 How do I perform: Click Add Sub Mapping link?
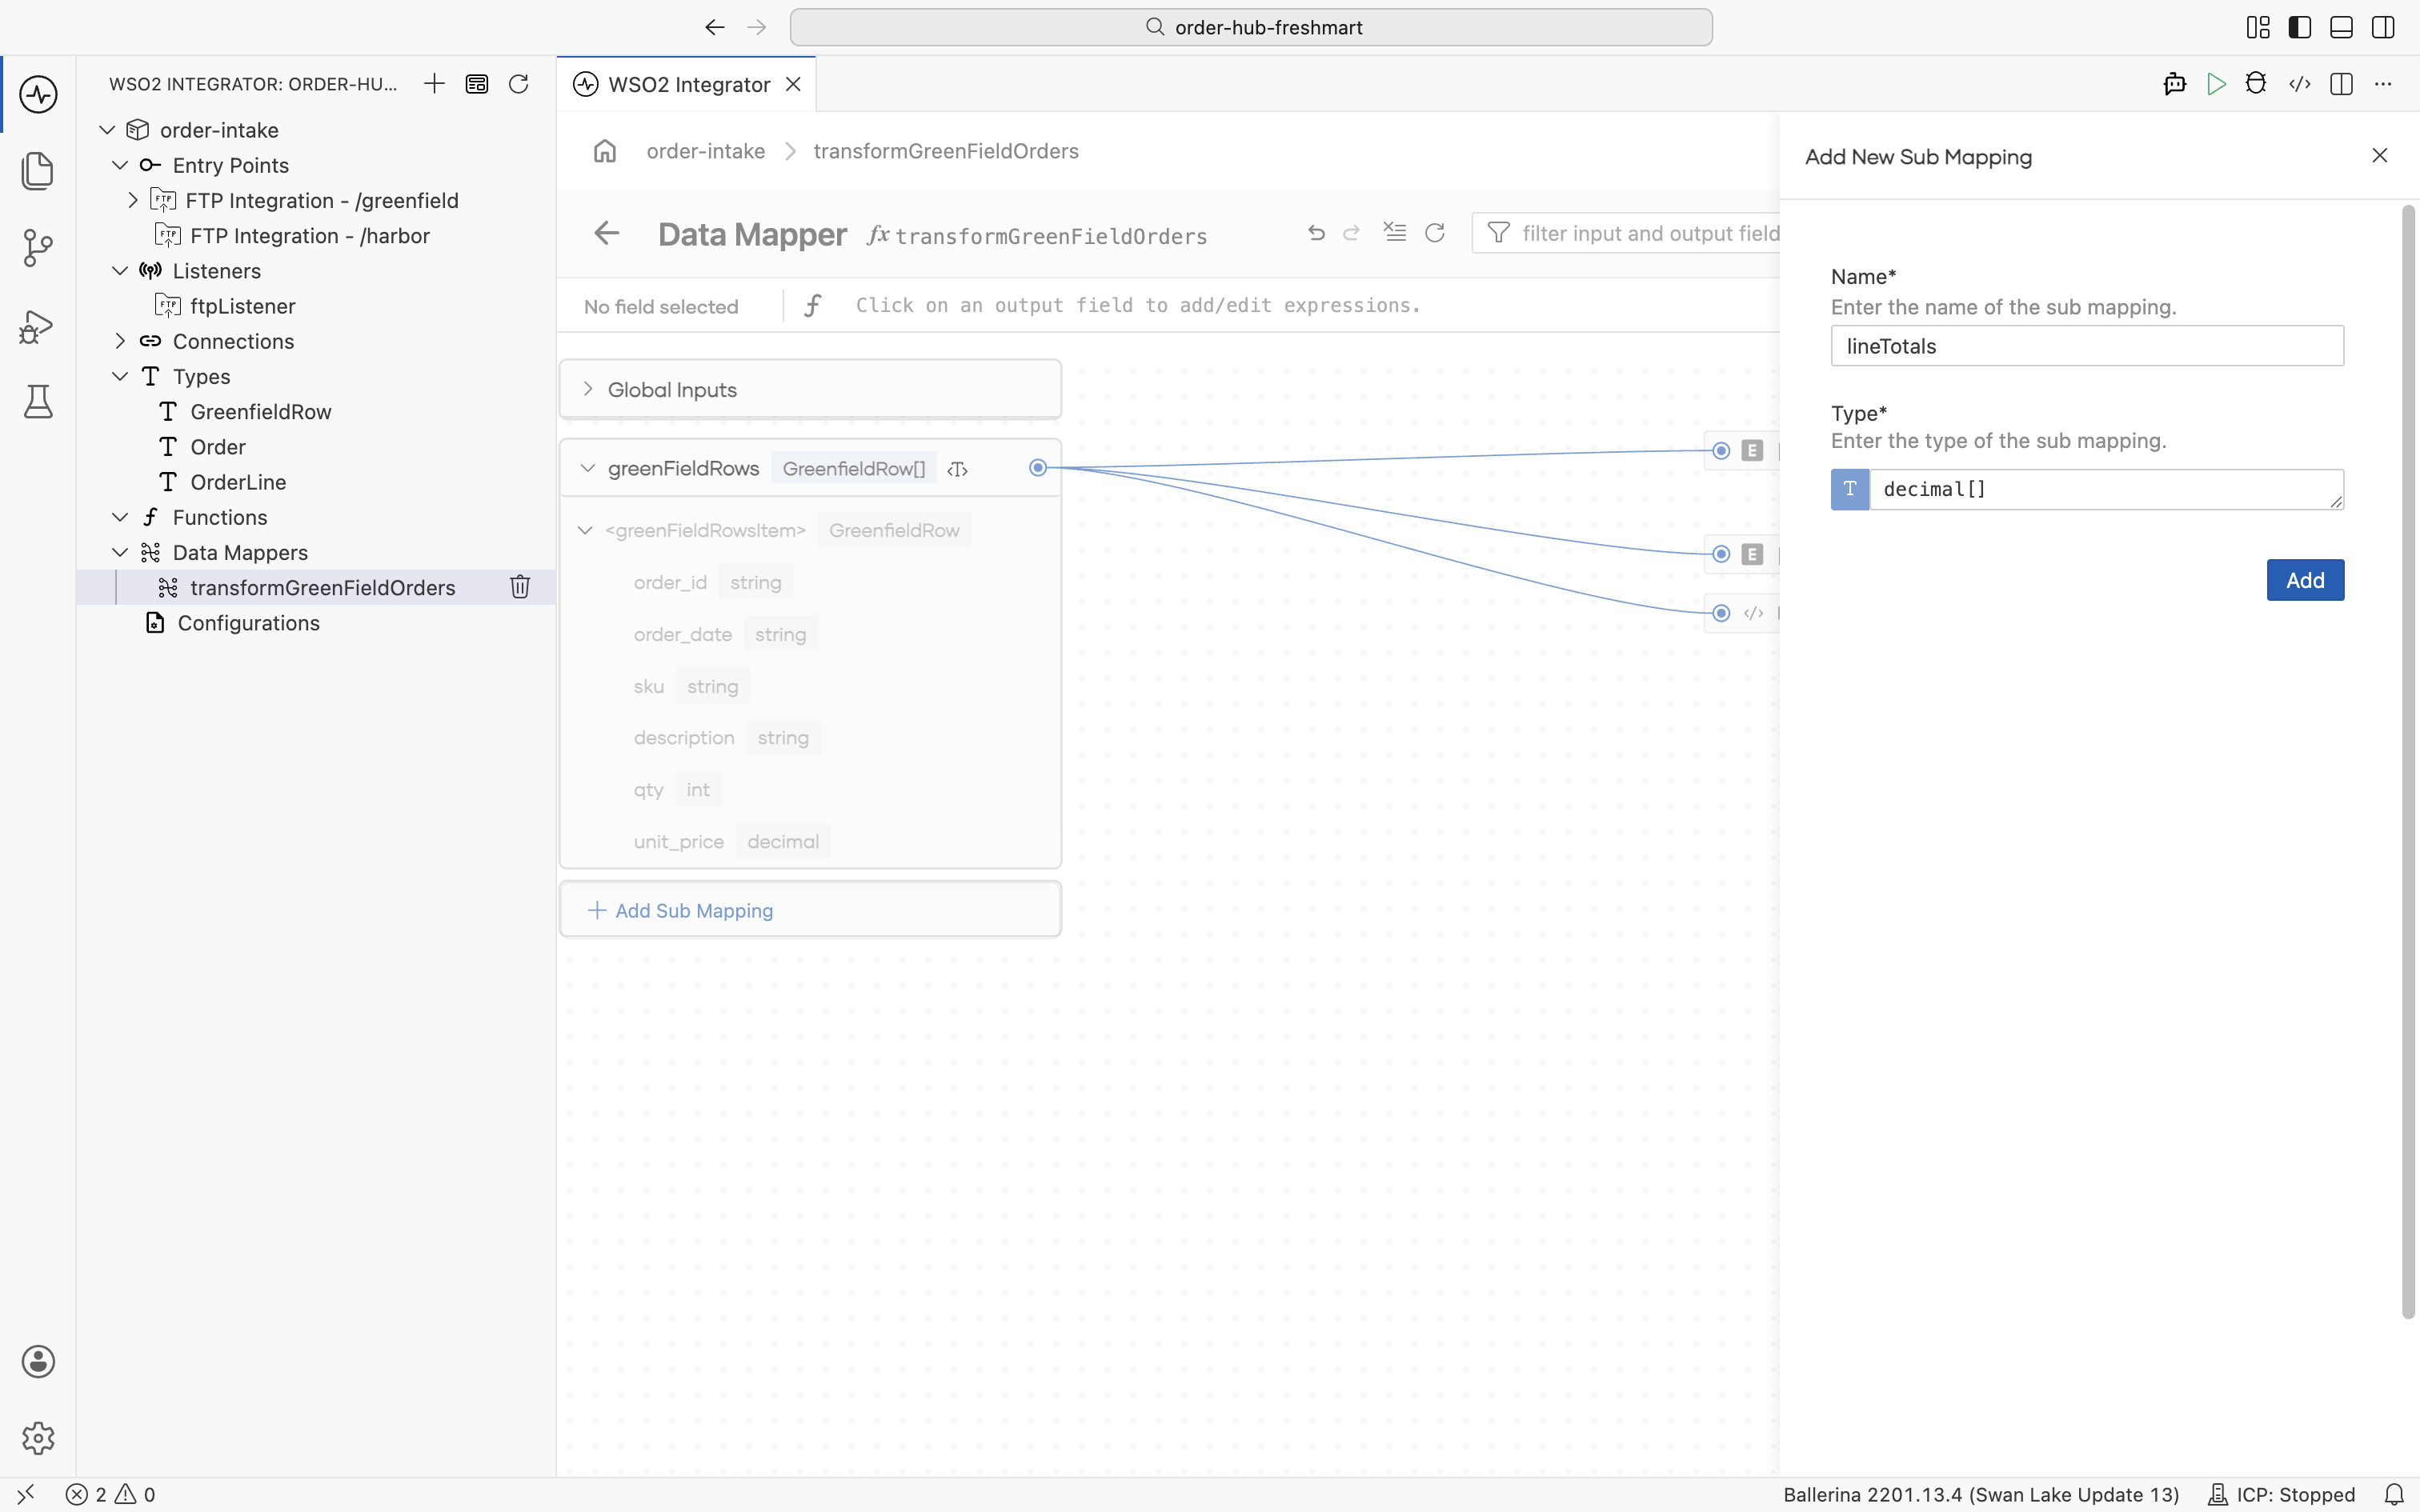pyautogui.click(x=681, y=910)
